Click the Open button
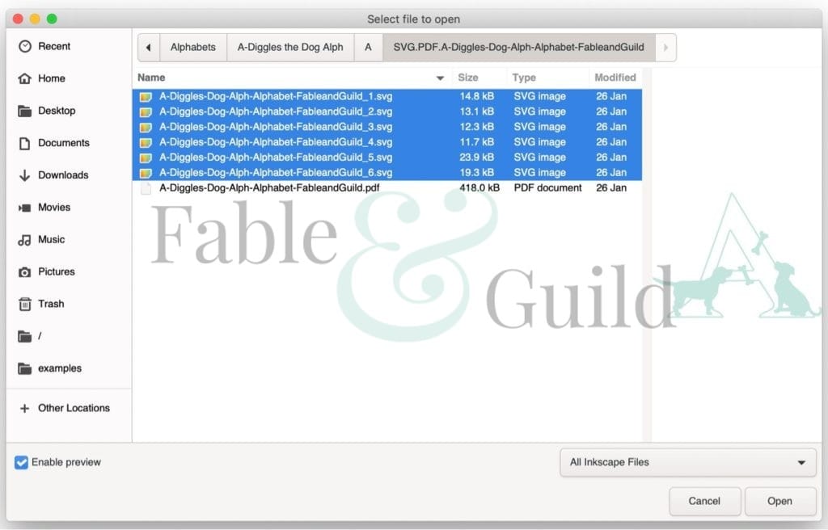This screenshot has height=530, width=828. 779,501
